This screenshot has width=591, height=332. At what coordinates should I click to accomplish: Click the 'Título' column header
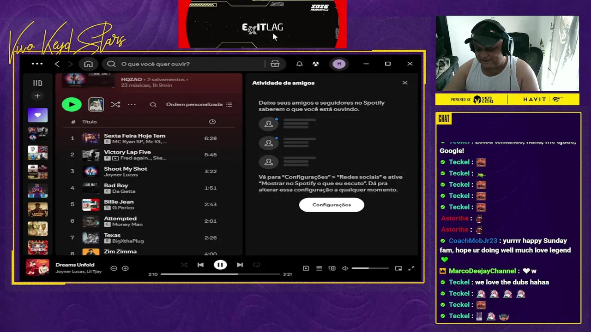(90, 122)
